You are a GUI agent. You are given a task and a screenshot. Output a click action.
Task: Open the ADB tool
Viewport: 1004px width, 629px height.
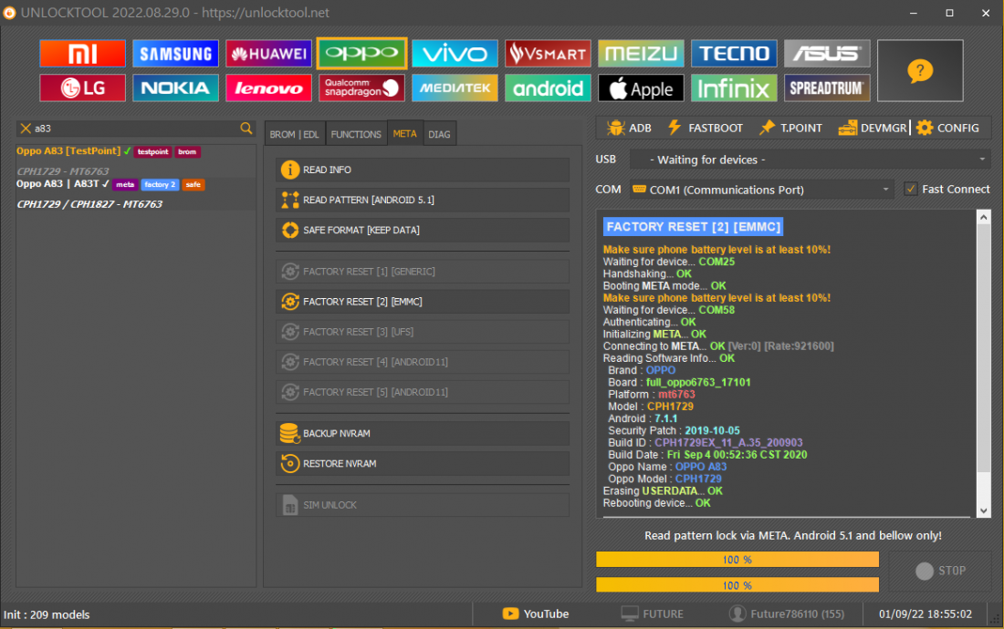(x=630, y=128)
